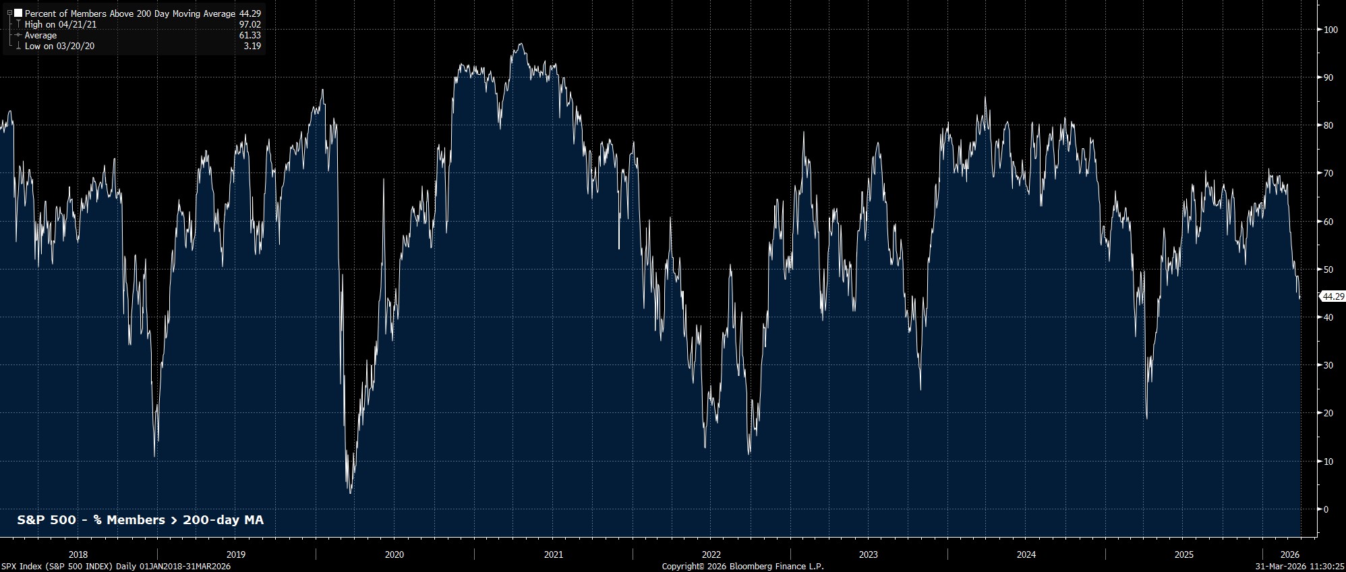
Task: Click the 44.29 last value axis tag
Action: 1333,296
